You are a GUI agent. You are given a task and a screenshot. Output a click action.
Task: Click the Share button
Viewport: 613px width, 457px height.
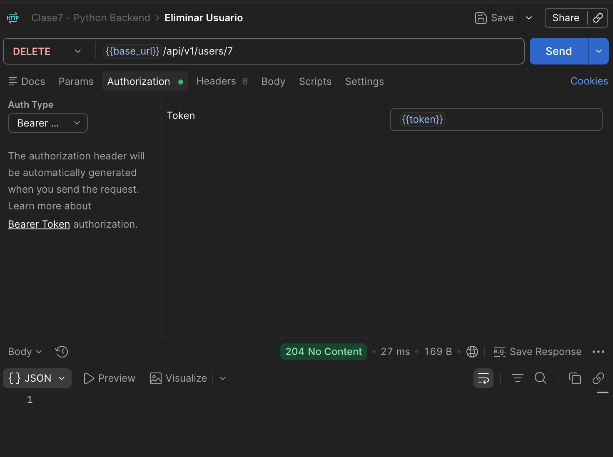tap(566, 18)
